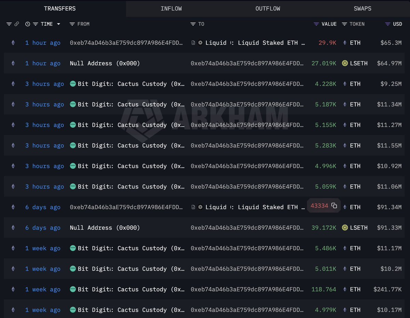Switch to the SWAPS tab

363,9
